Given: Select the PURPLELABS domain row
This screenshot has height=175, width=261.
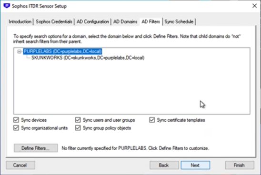Looking at the screenshot, I should [62, 51].
